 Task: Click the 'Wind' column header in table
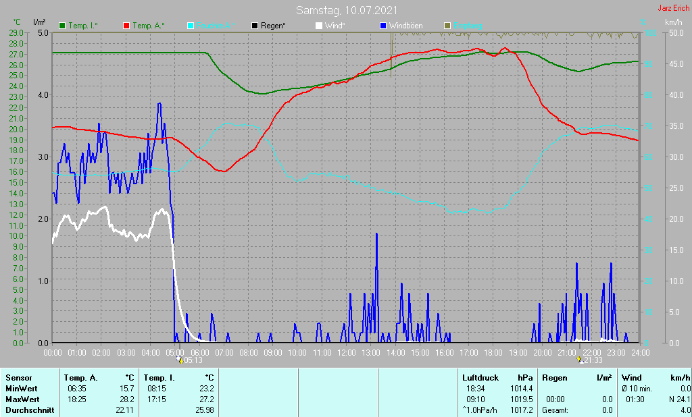tap(631, 379)
